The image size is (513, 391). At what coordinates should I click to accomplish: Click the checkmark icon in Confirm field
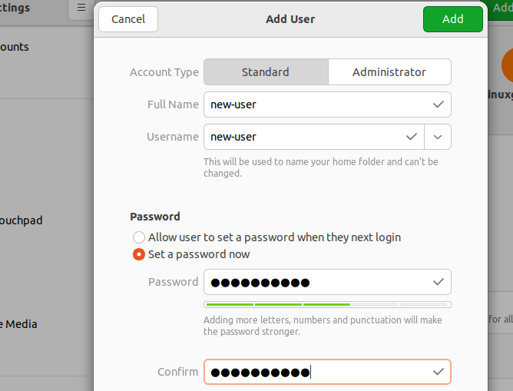[x=439, y=373]
